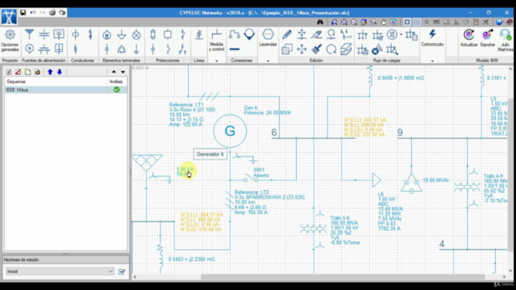This screenshot has height=290, width=516.
Task: Click green Análisis checkmark for IEEE 14-bus
Action: click(116, 89)
